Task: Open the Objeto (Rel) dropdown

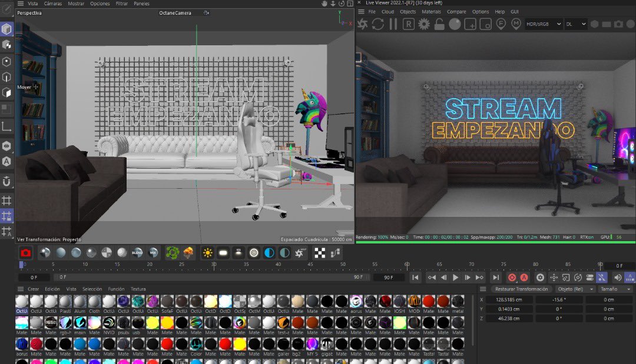Action: (575, 289)
